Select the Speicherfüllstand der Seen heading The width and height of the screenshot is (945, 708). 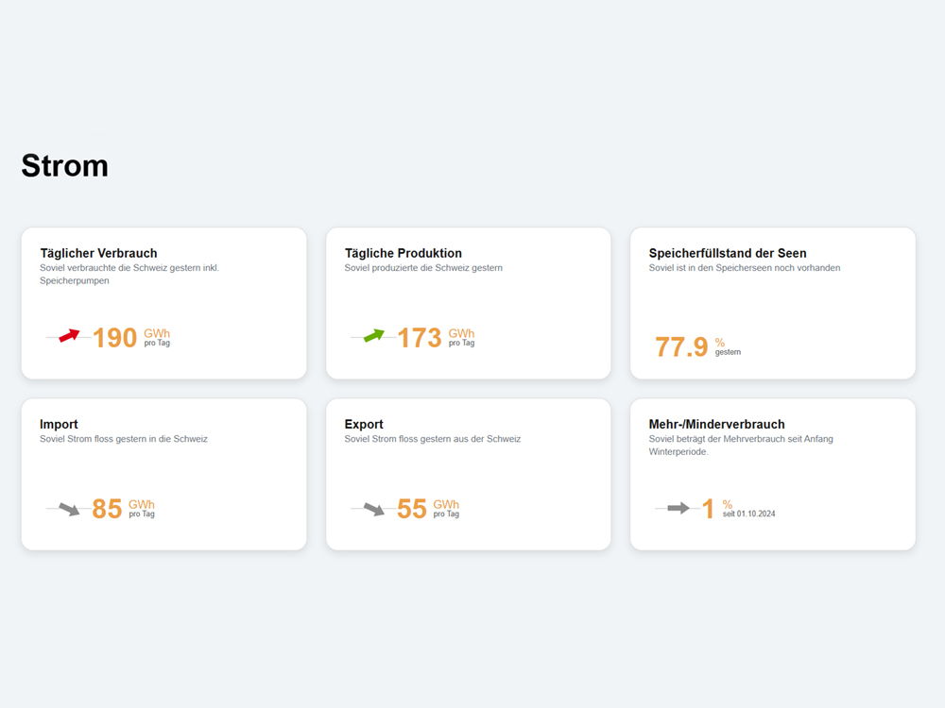[728, 253]
